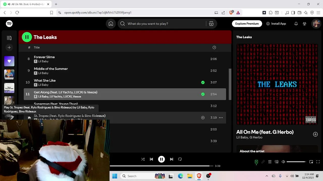Toggle saved checkmark for What She Like
The image size is (323, 181).
[203, 82]
